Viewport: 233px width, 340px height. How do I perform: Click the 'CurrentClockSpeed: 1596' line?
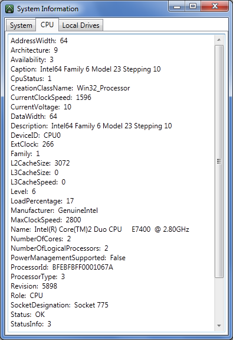tap(51, 98)
